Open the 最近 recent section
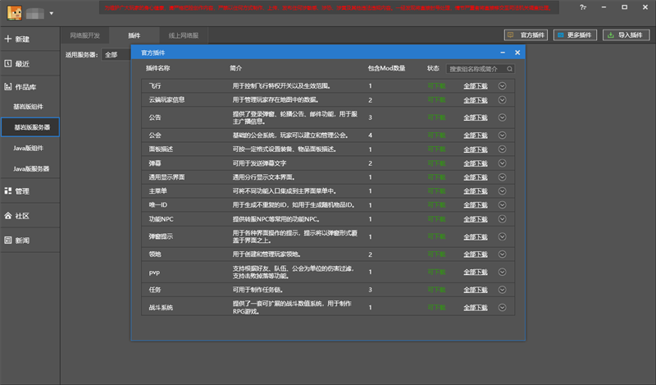Viewport: 656px width, 385px height. click(22, 63)
